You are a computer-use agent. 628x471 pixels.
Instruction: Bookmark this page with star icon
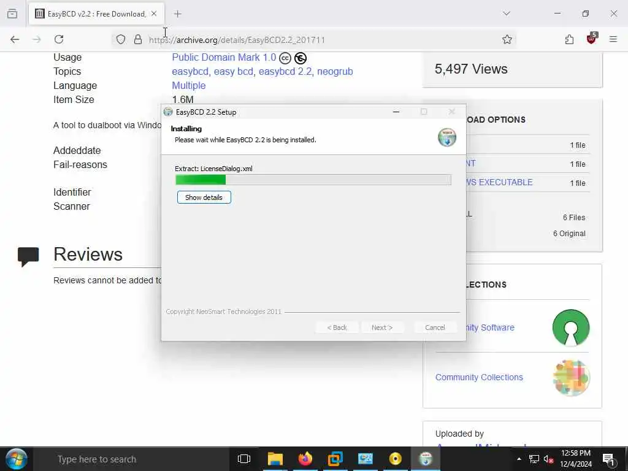click(507, 39)
